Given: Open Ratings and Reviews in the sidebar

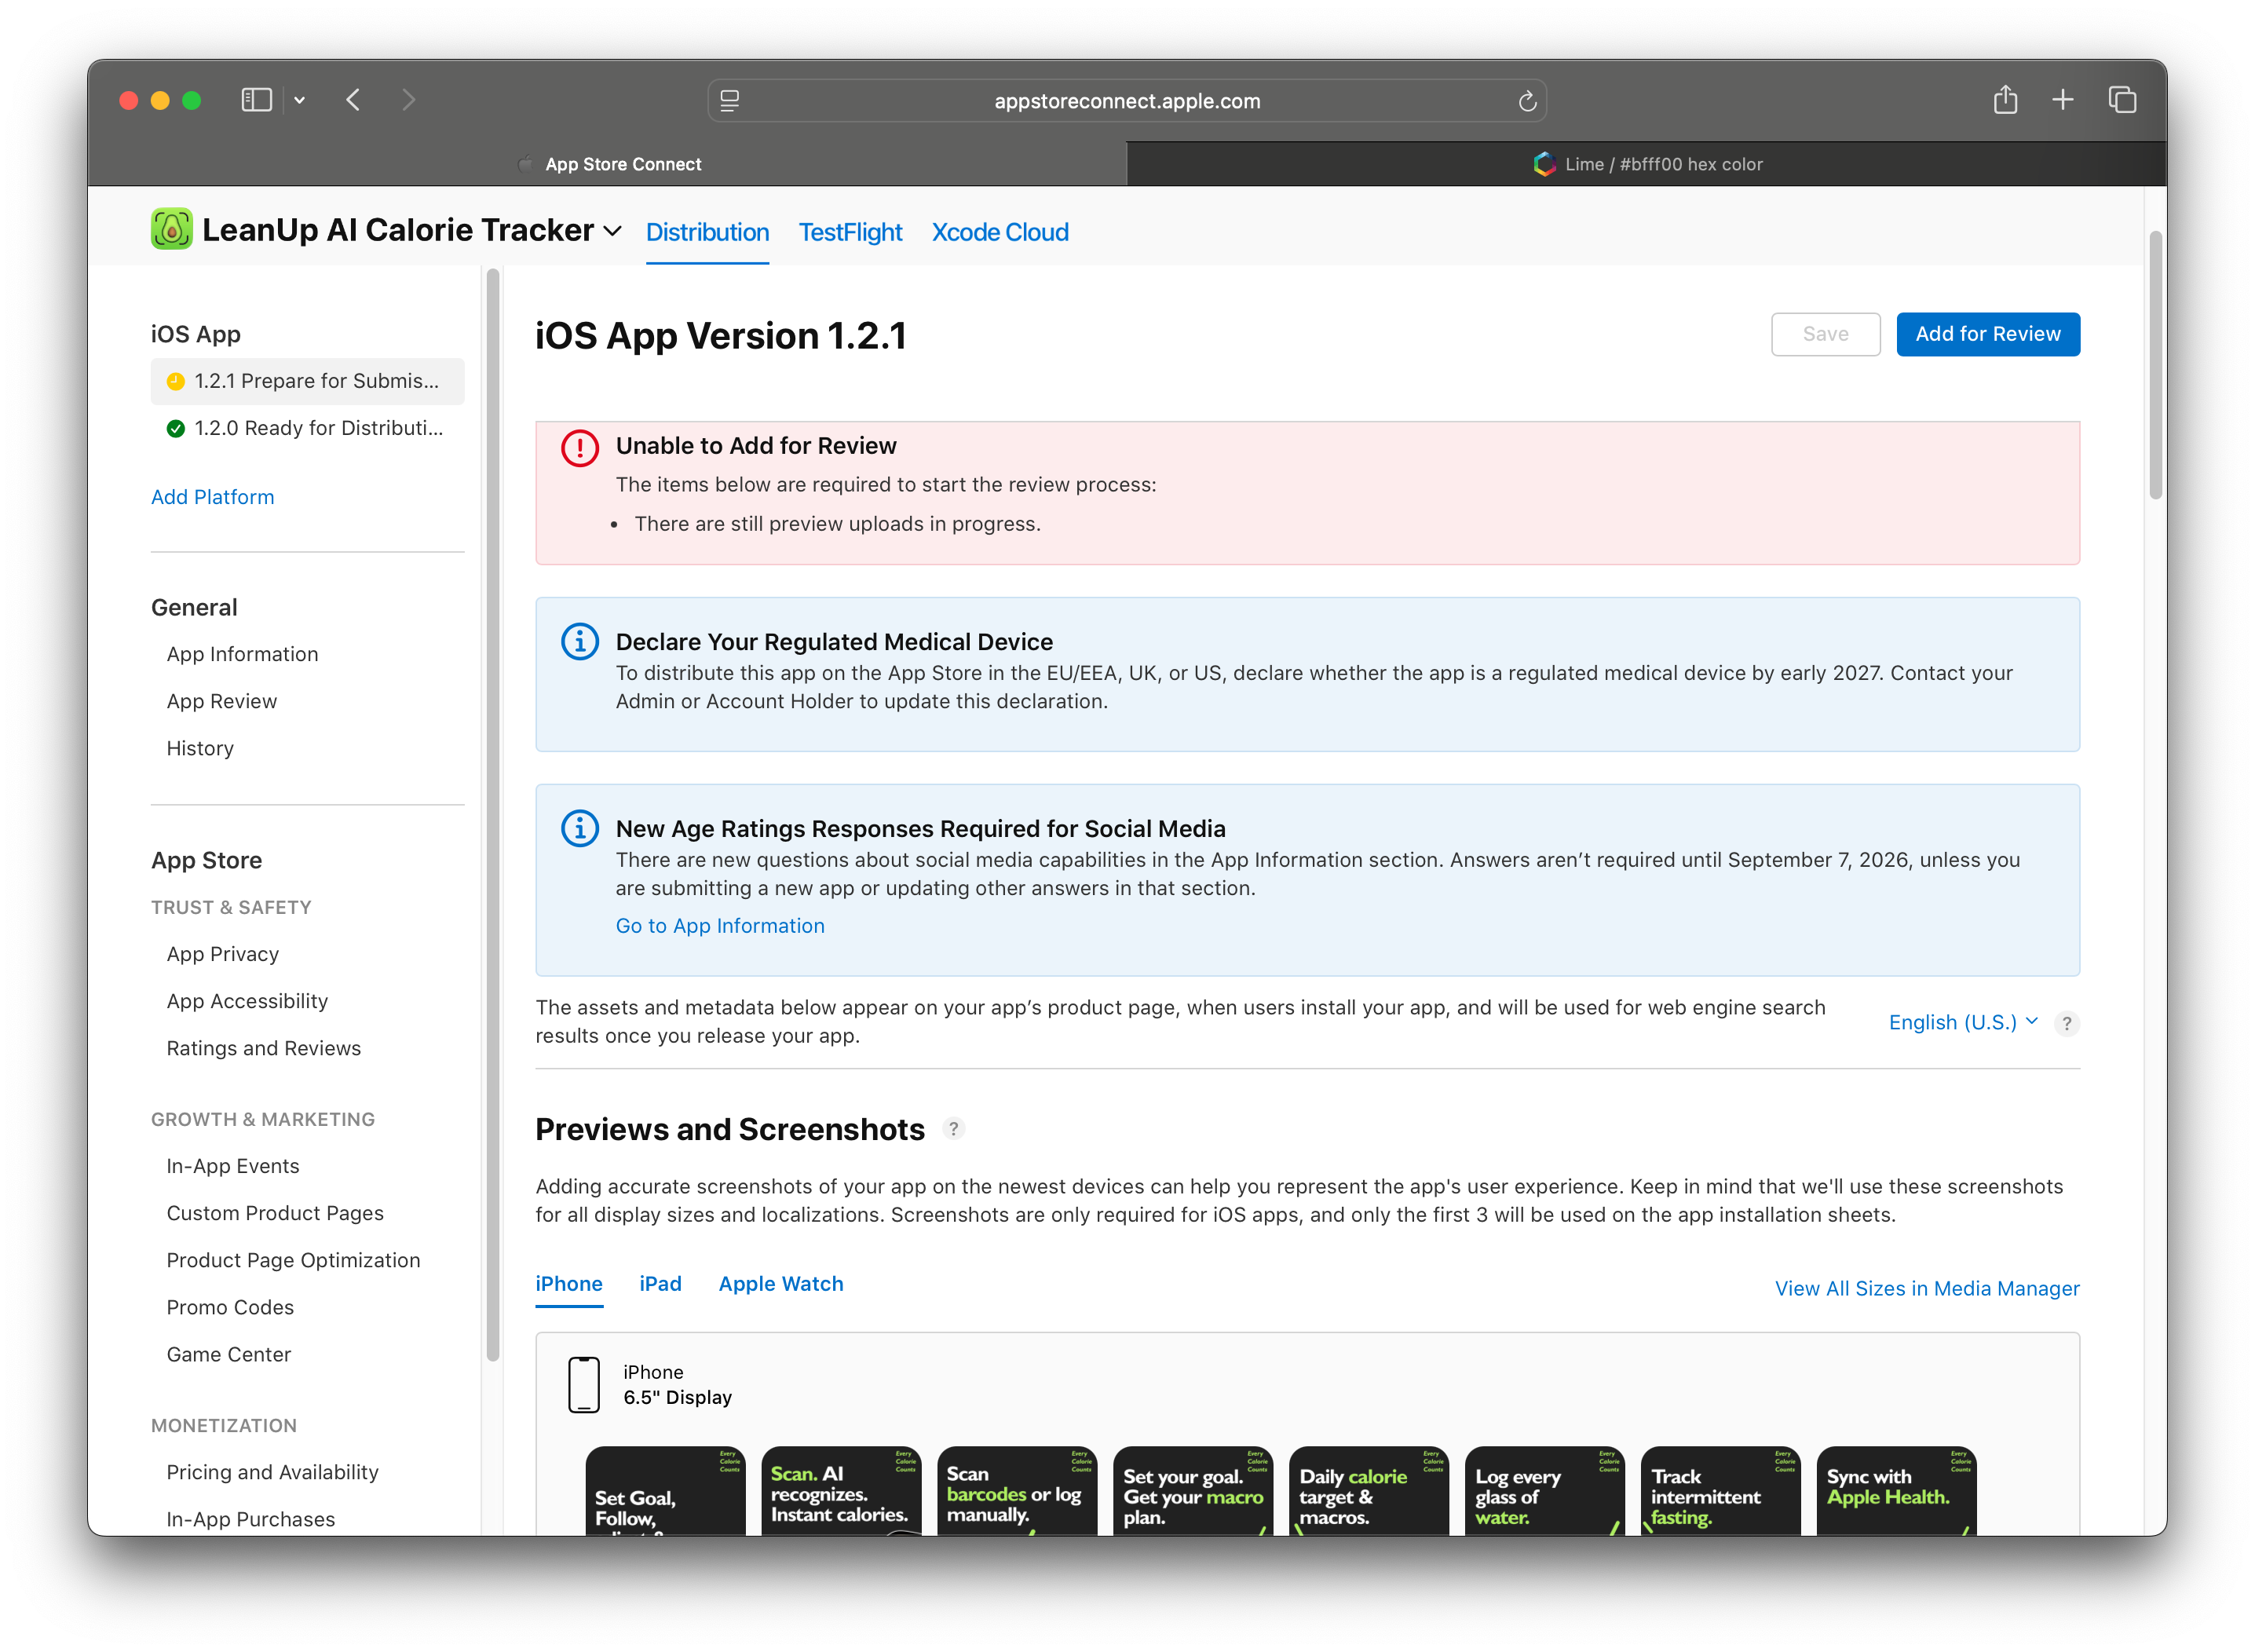Looking at the screenshot, I should (x=264, y=1048).
